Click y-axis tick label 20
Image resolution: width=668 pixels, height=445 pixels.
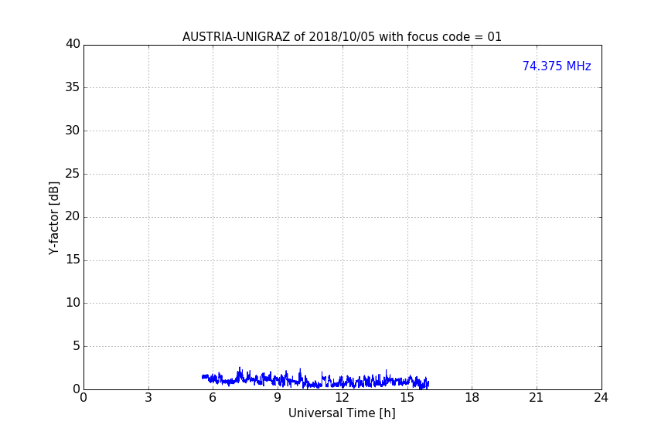pos(73,216)
